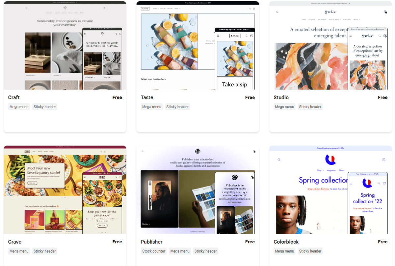The image size is (395, 266).
Task: Open the Publisher theme preview thumbnail
Action: point(197,190)
